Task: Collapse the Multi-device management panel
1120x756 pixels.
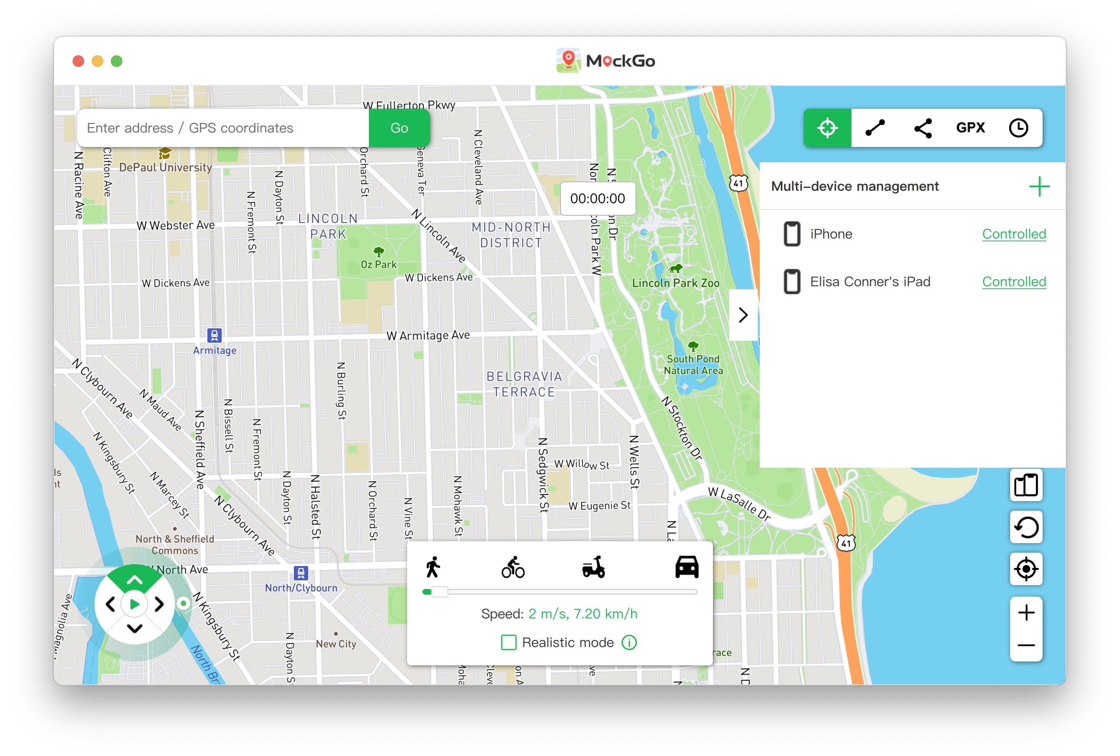Action: coord(743,315)
